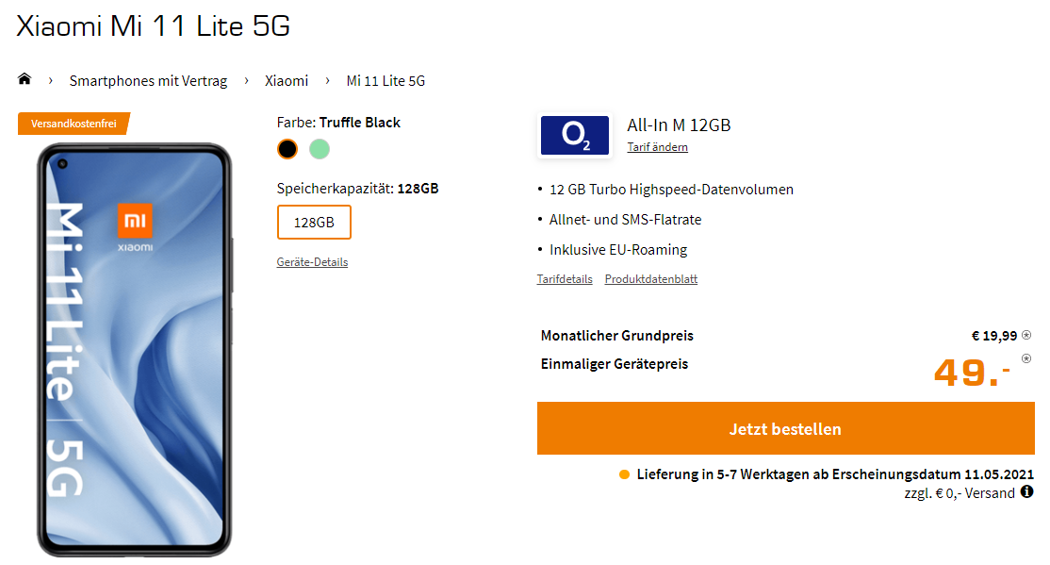This screenshot has width=1050, height=565.
Task: Open Produktdatenblatt link
Action: click(650, 279)
